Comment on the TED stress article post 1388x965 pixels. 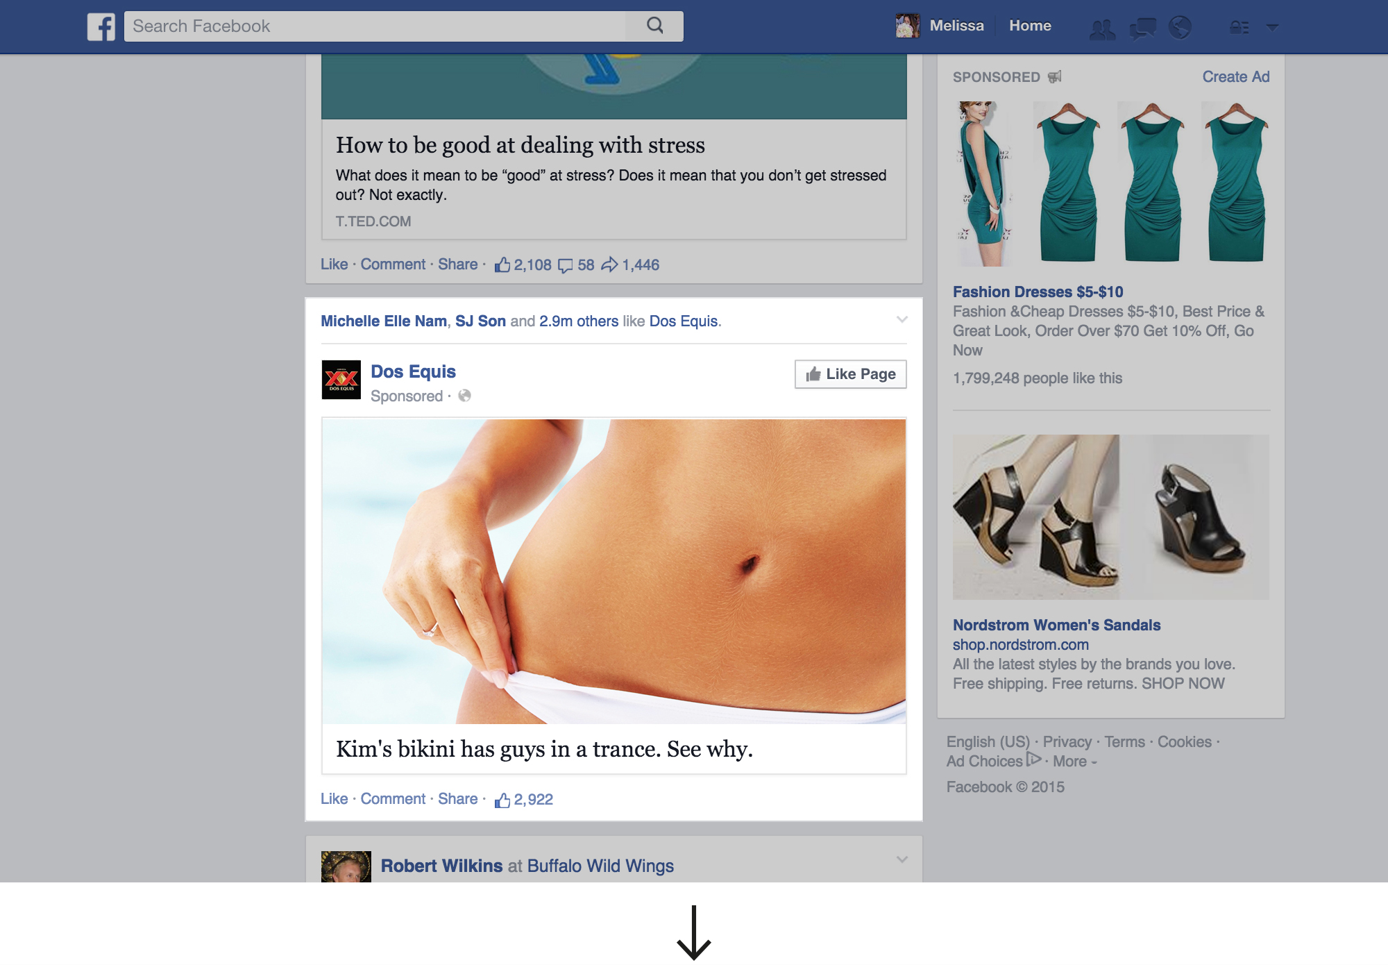pyautogui.click(x=393, y=265)
